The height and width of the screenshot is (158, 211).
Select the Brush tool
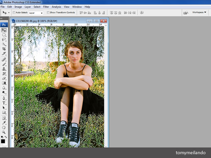coord(4,64)
